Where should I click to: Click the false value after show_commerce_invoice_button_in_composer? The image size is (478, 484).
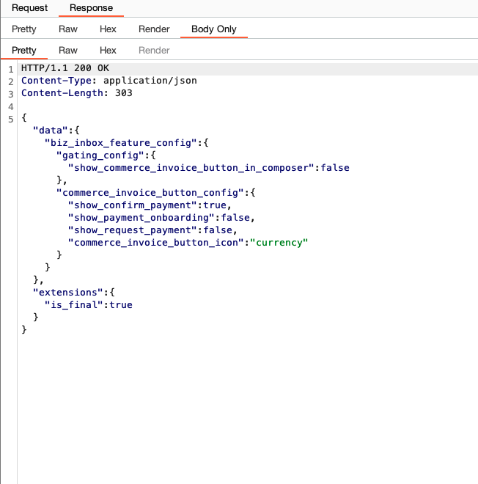coord(335,168)
